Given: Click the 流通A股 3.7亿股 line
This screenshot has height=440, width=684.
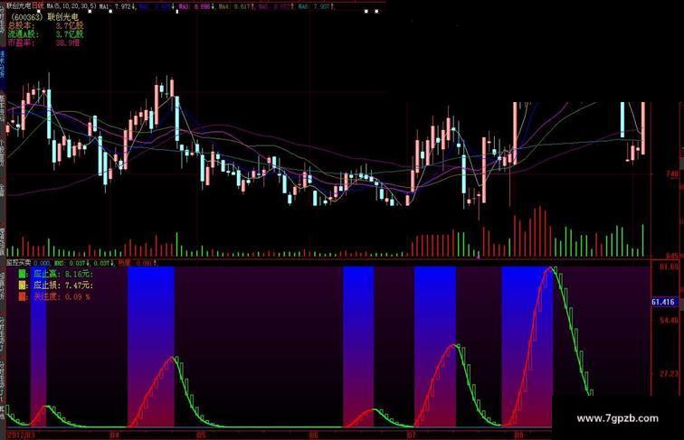Looking at the screenshot, I should pos(45,34).
